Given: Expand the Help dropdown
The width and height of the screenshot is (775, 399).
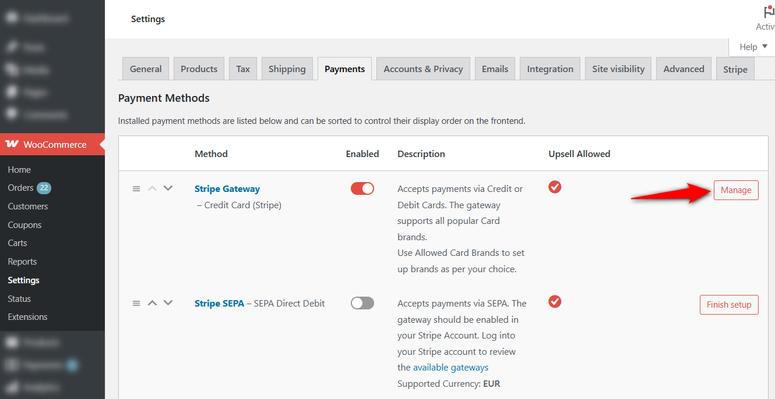Looking at the screenshot, I should click(x=753, y=47).
